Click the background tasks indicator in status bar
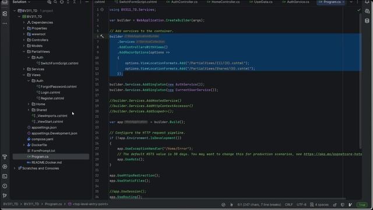 point(223,205)
